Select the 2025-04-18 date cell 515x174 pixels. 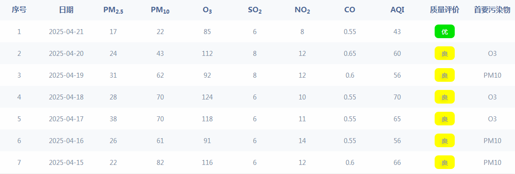[66, 97]
